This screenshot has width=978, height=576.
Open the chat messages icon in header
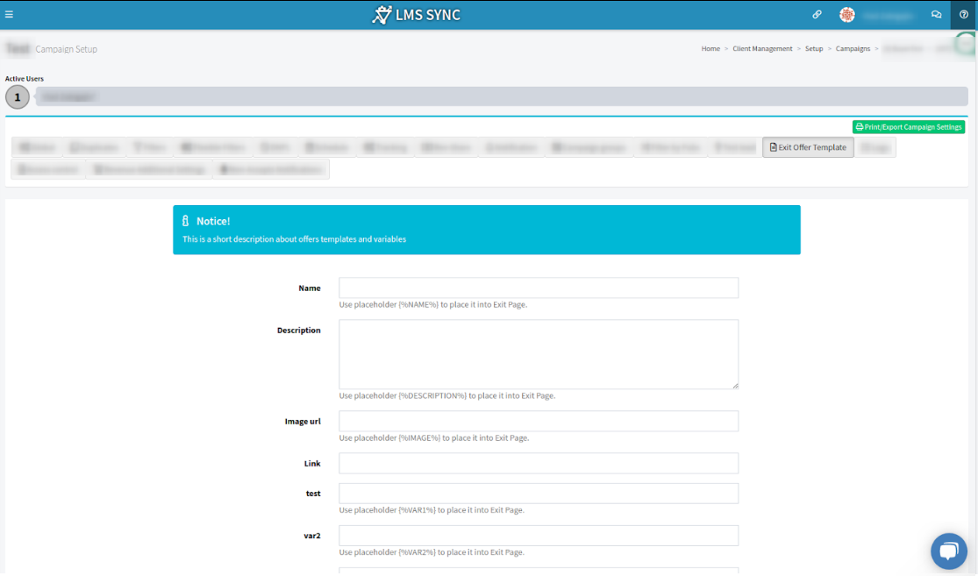936,15
